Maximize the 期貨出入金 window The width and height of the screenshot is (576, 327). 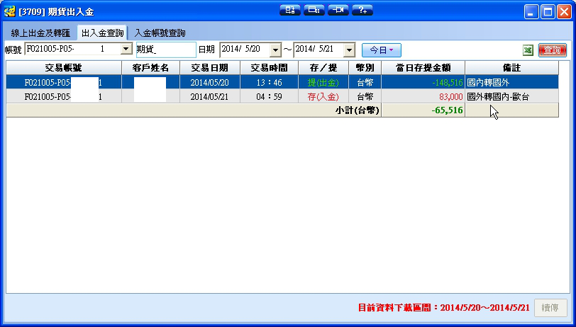(548, 12)
